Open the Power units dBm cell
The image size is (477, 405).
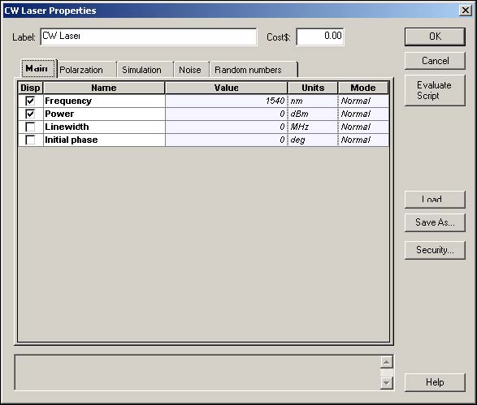[313, 114]
